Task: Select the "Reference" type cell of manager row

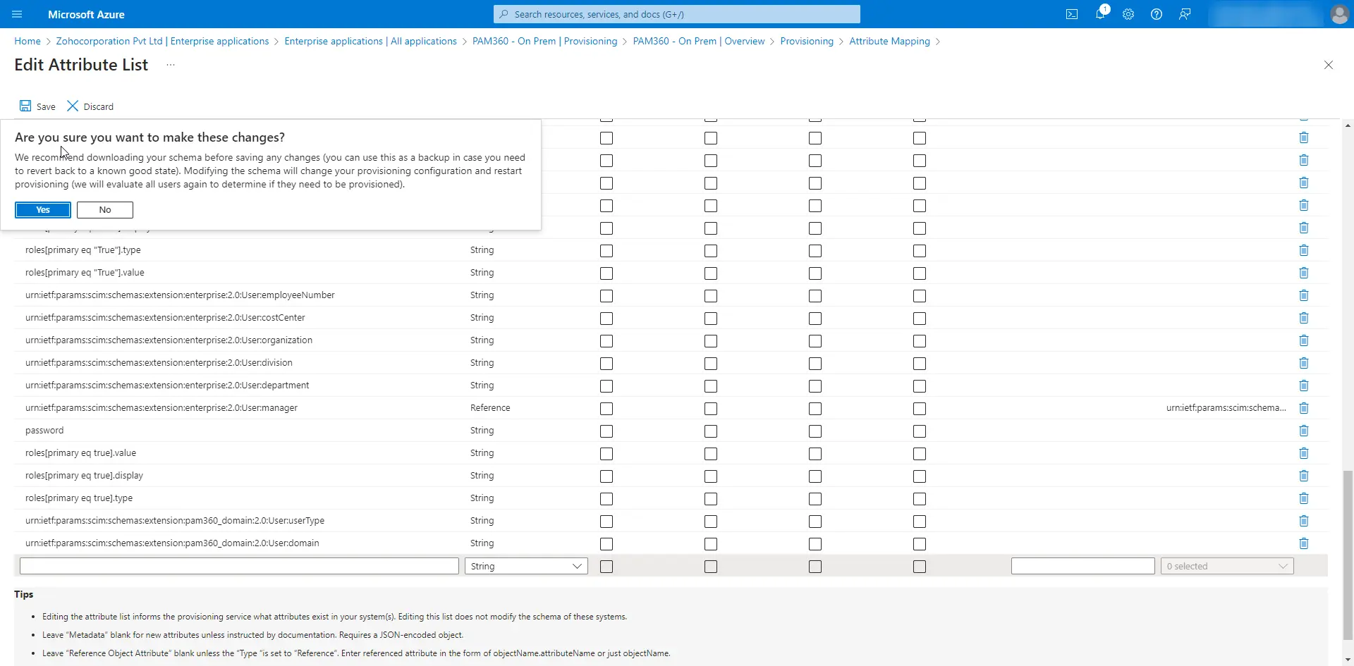Action: [490, 408]
